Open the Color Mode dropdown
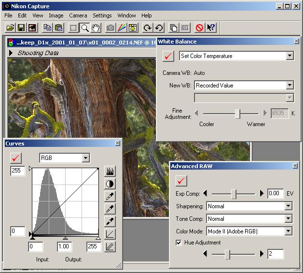The height and width of the screenshot is (273, 303). (x=288, y=231)
